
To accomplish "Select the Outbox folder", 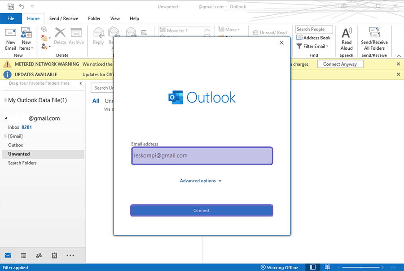I will pos(15,145).
